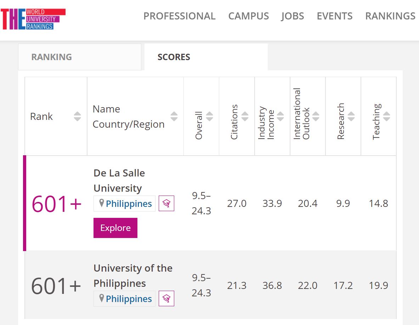Open the EVENTS menu
Image resolution: width=419 pixels, height=325 pixels.
(335, 16)
